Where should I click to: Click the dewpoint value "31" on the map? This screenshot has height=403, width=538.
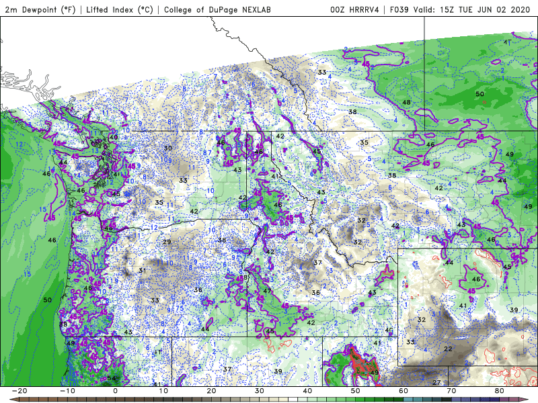(143, 271)
